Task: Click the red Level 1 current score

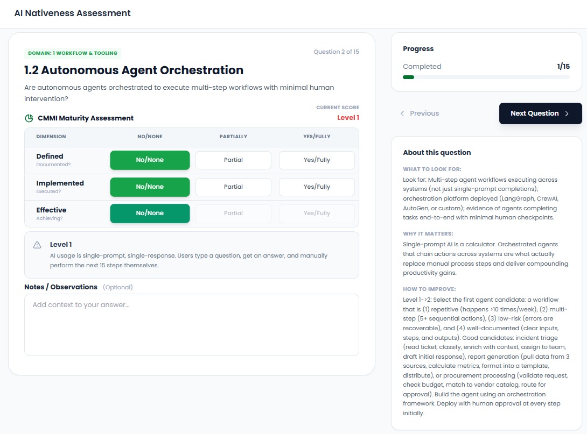Action: pos(348,117)
